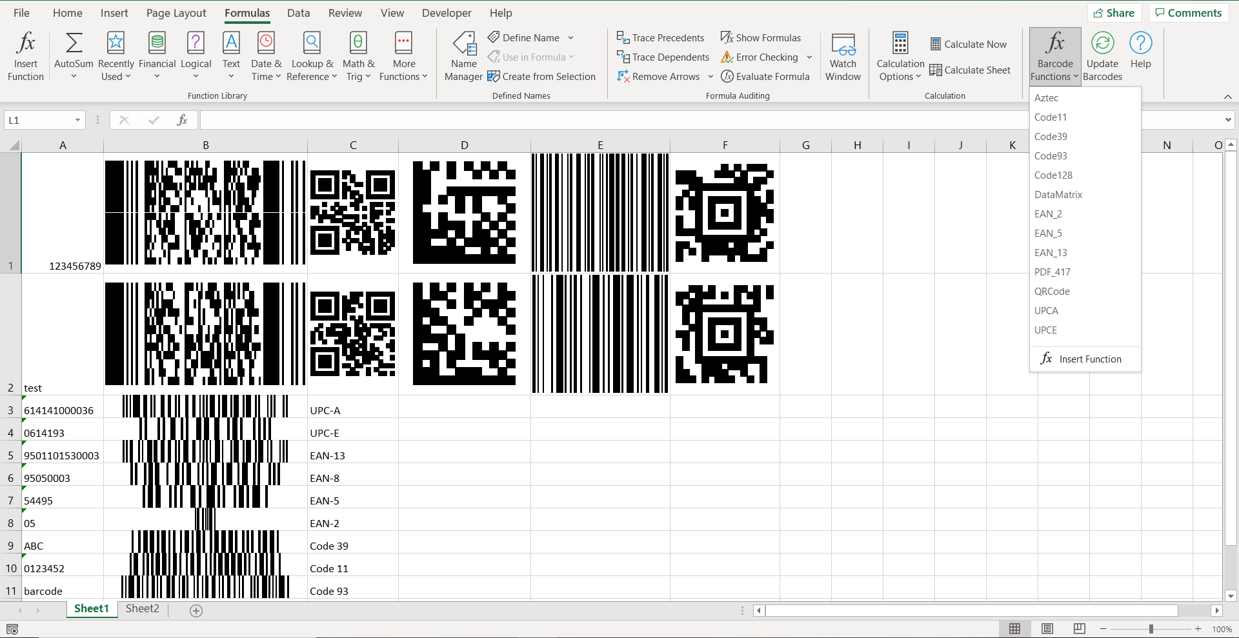Open the File tab
1239x638 pixels.
[x=21, y=13]
